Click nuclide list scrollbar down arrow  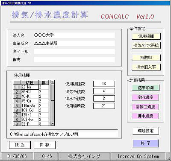53,124
